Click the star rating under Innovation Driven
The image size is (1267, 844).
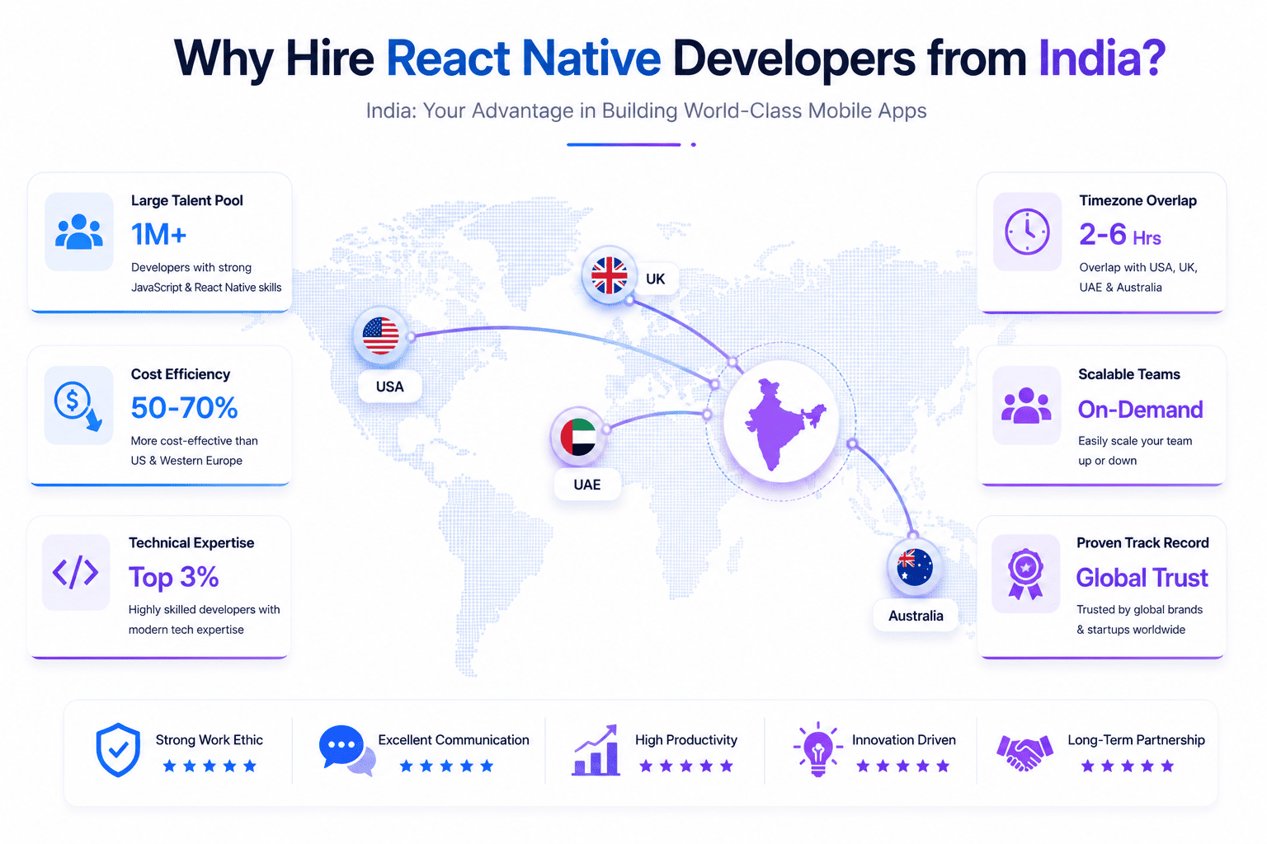click(x=903, y=766)
